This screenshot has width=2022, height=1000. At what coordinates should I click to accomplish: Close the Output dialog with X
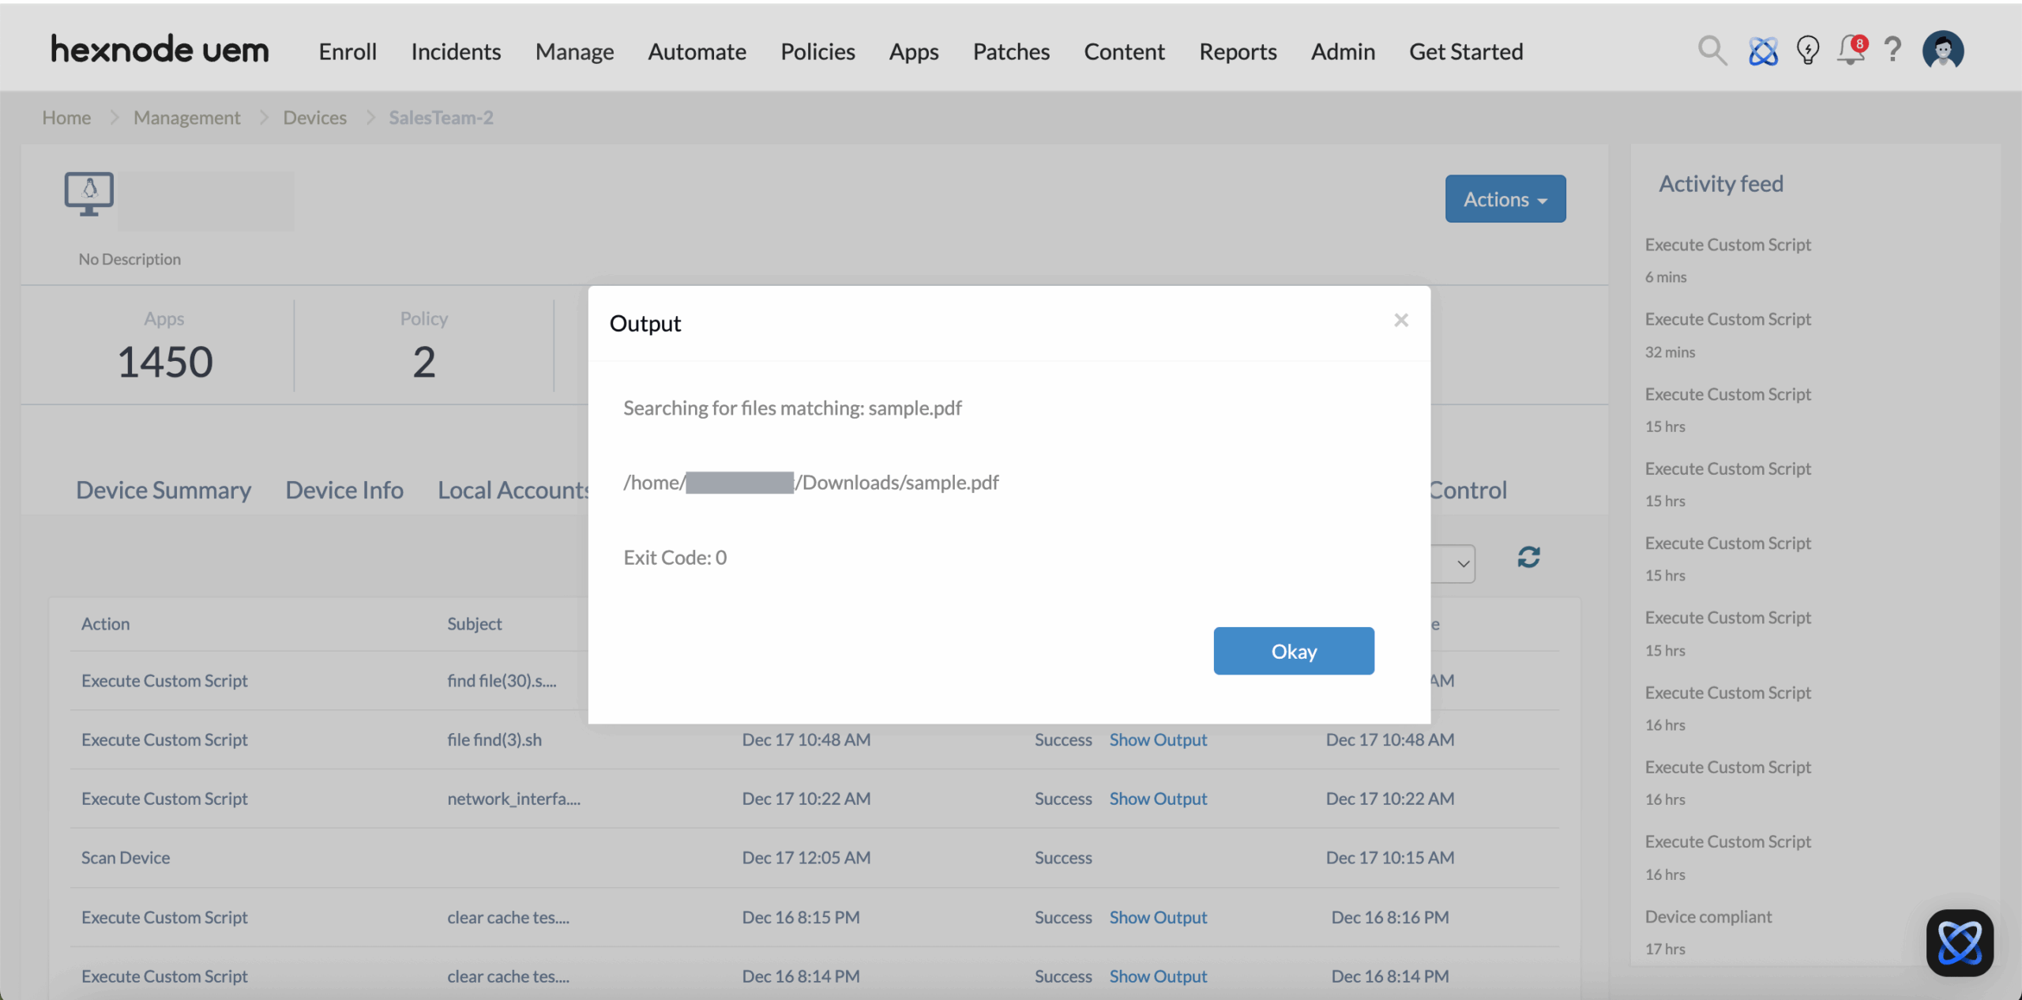coord(1401,320)
